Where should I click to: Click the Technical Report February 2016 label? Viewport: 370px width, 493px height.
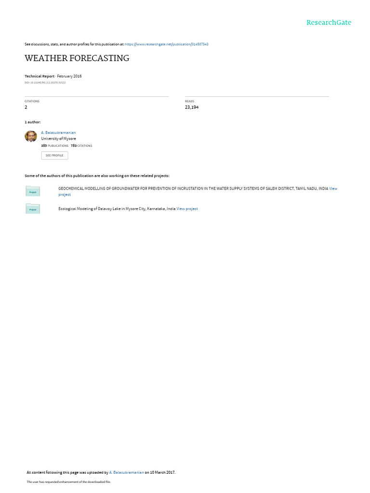click(x=53, y=77)
